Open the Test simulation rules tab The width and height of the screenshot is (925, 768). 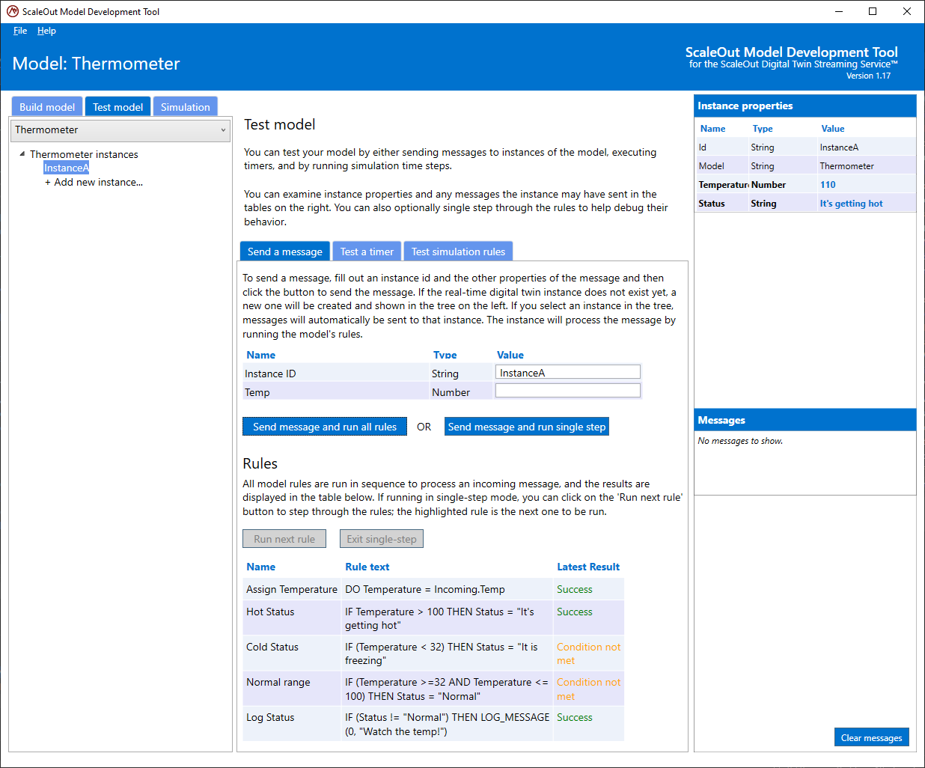pyautogui.click(x=458, y=252)
